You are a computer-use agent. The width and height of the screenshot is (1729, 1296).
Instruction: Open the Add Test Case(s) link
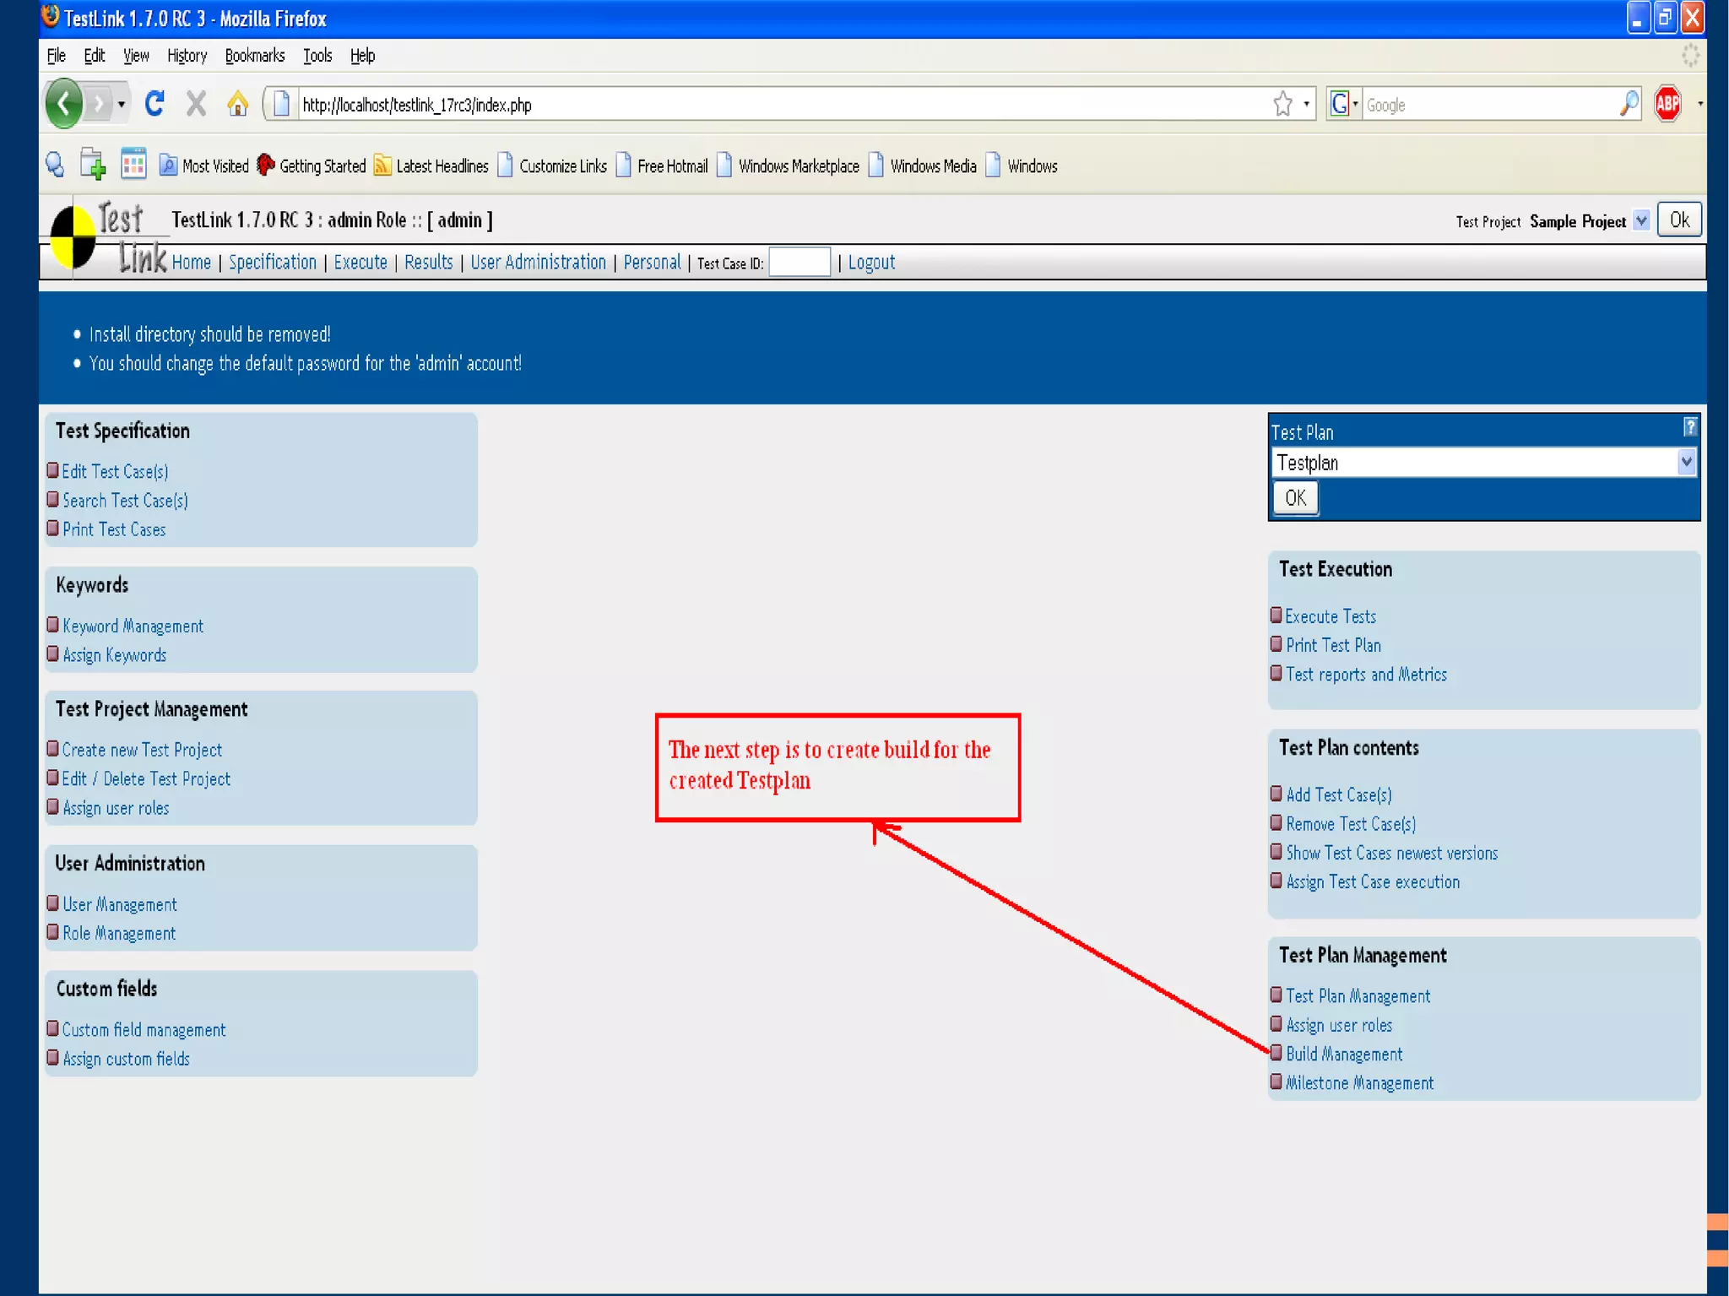tap(1339, 794)
